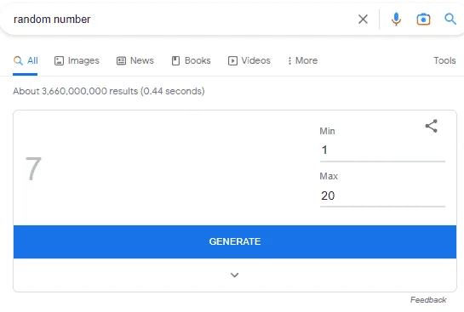Open search by image camera icon
The height and width of the screenshot is (312, 464).
pyautogui.click(x=423, y=20)
